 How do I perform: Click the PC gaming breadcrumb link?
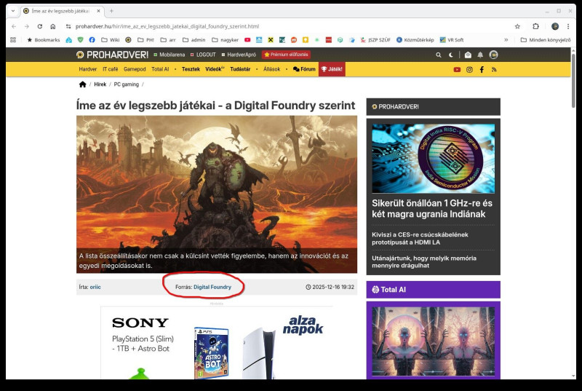126,84
